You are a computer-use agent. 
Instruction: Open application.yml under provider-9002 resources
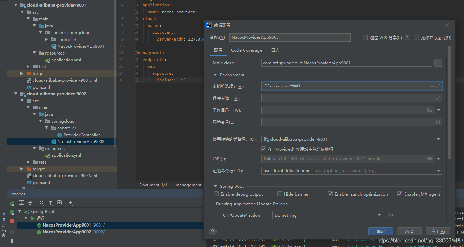66,155
